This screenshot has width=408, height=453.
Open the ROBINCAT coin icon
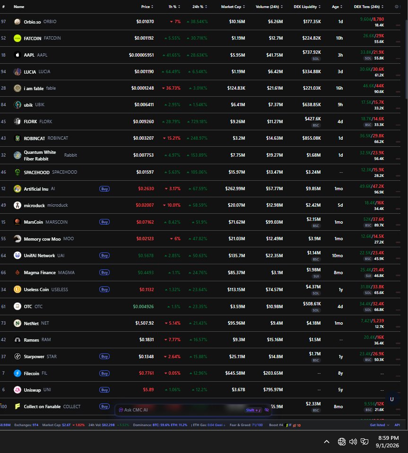pos(17,138)
